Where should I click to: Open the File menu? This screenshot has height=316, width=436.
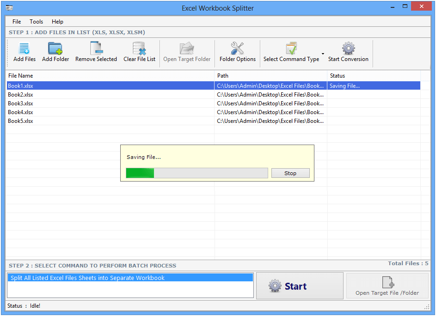pos(16,21)
